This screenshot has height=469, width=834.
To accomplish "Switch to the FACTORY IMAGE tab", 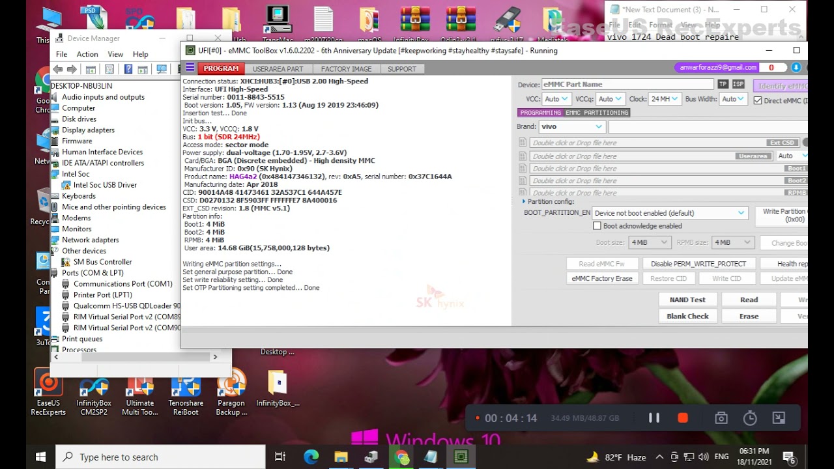I will point(346,68).
